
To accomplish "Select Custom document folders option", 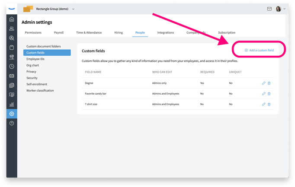I will tap(43, 46).
